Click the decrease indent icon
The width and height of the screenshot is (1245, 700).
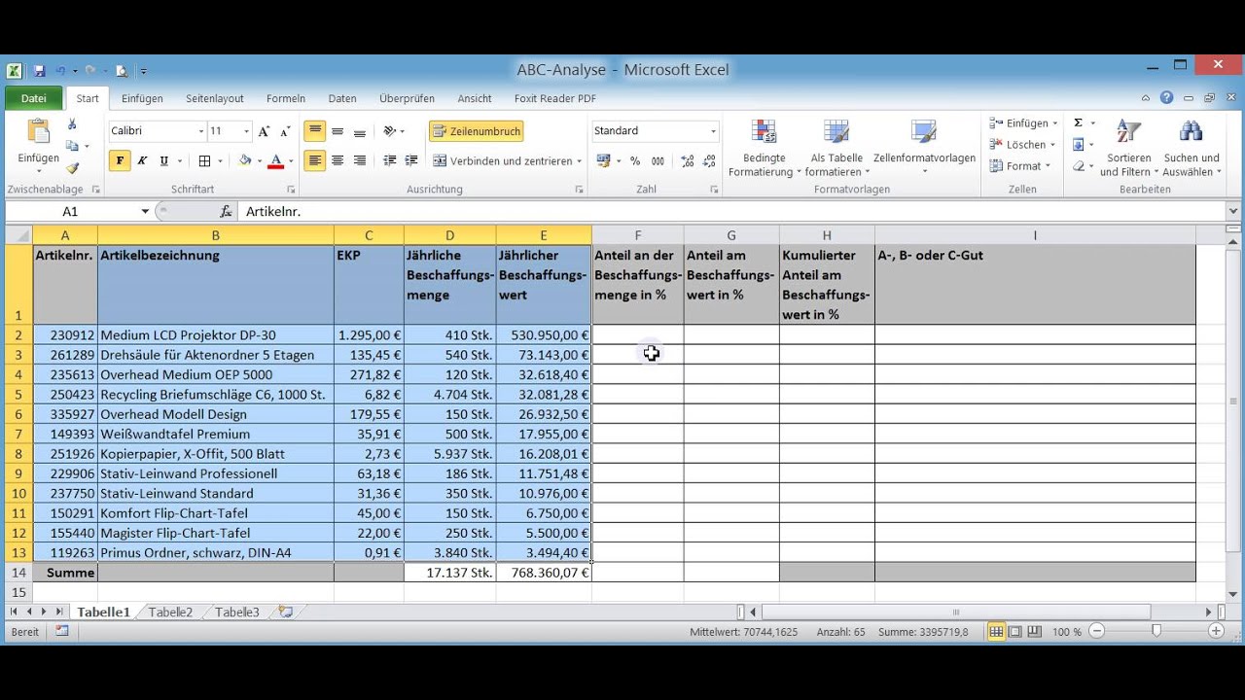click(390, 161)
